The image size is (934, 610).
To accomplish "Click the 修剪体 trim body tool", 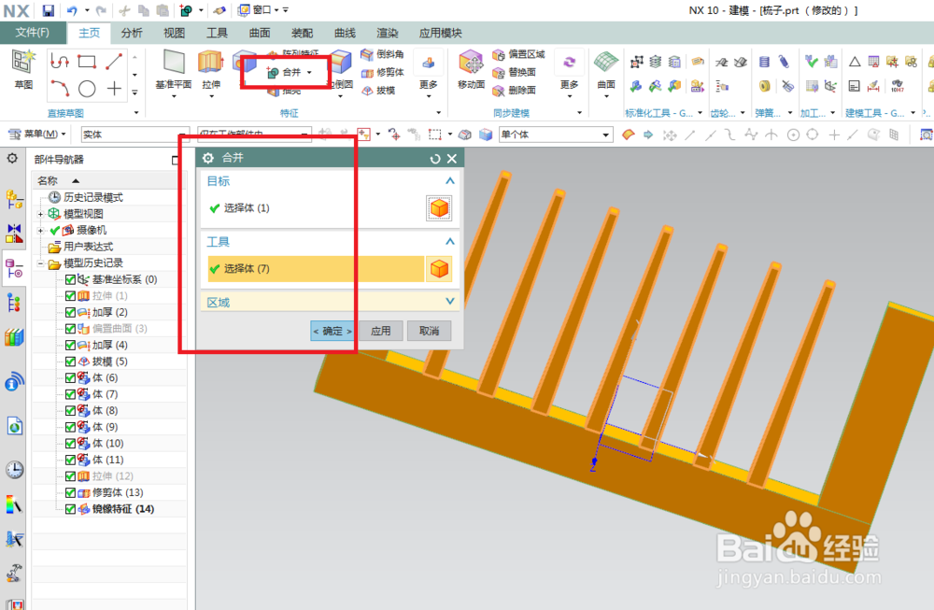I will coord(382,72).
